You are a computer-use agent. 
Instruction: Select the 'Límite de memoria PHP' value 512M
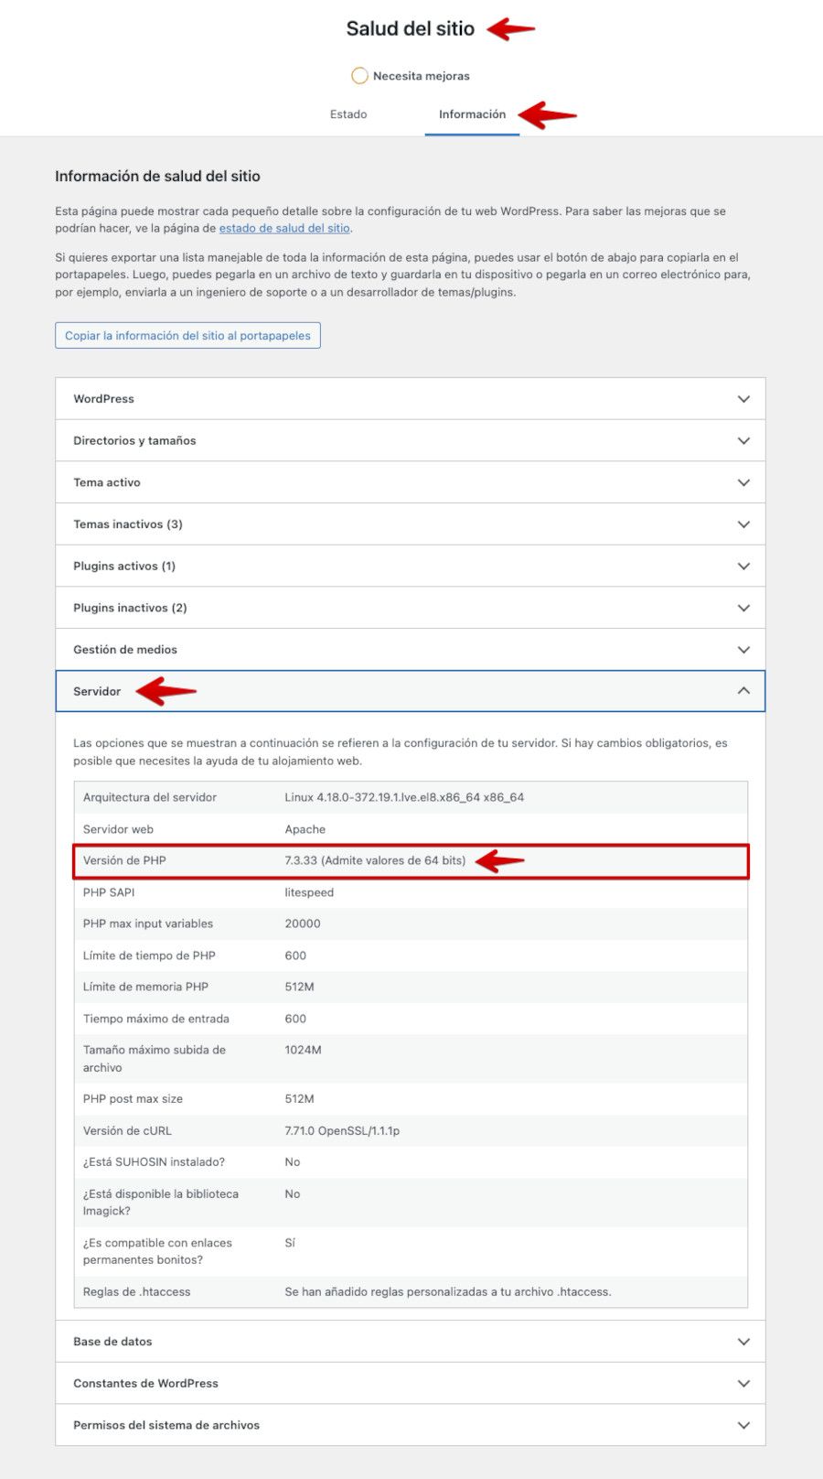[299, 987]
